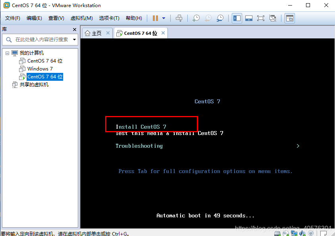Click the VMware Workstation title bar icon
The height and width of the screenshot is (236, 335).
click(x=7, y=5)
